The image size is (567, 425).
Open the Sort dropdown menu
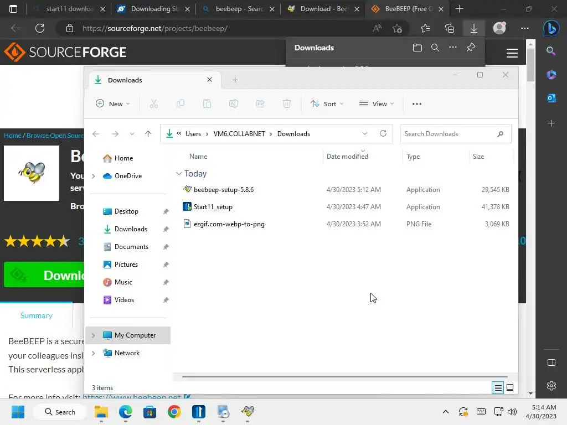[327, 104]
